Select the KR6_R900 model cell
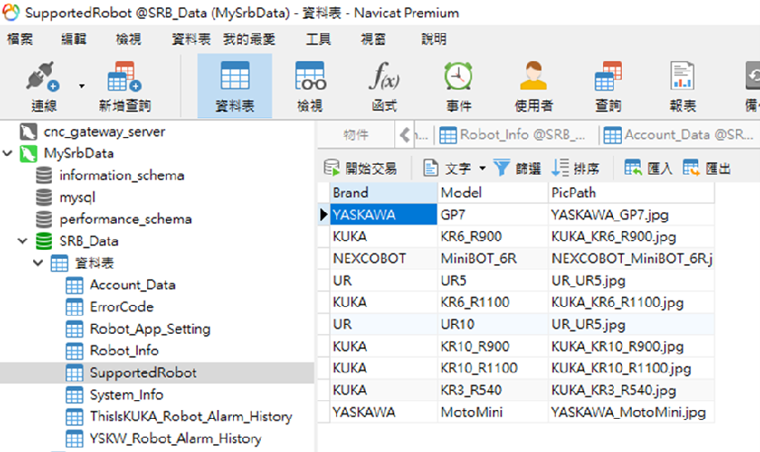 point(493,236)
